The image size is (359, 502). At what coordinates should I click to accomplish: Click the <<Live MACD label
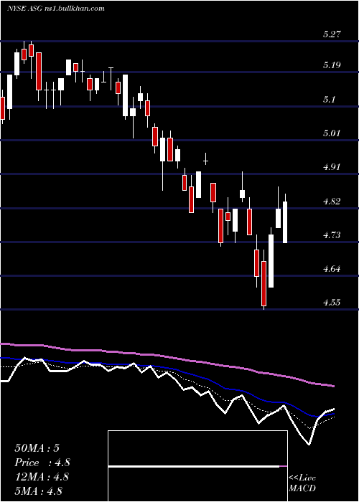pyautogui.click(x=302, y=483)
